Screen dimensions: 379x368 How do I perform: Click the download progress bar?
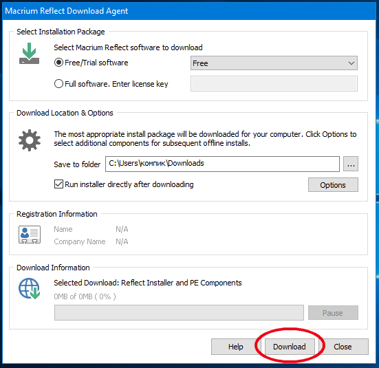pyautogui.click(x=179, y=313)
